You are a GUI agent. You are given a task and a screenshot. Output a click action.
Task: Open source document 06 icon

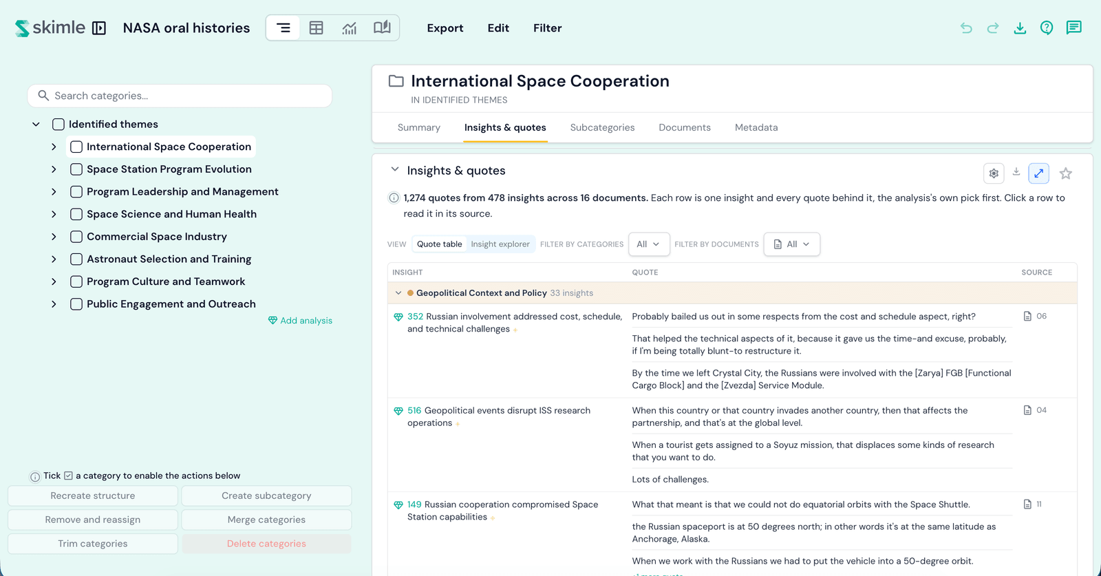point(1027,317)
